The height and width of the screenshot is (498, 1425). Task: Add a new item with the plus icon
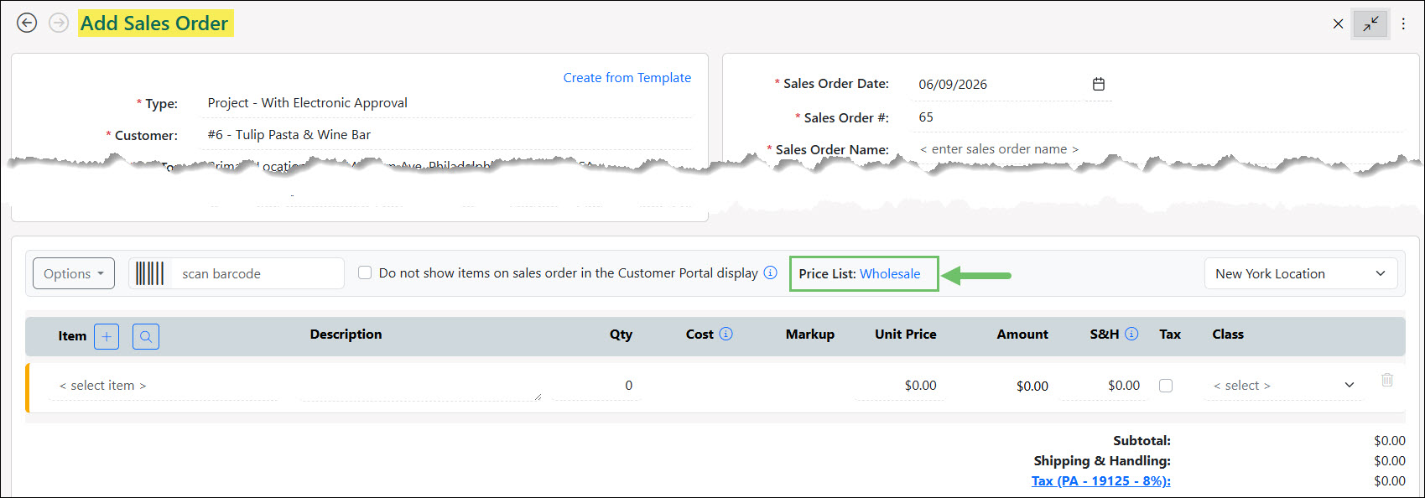(x=107, y=336)
